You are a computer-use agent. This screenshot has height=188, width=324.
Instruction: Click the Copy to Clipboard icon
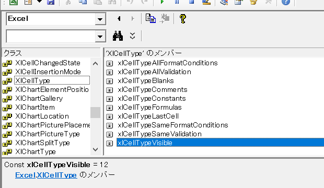tap(151, 19)
